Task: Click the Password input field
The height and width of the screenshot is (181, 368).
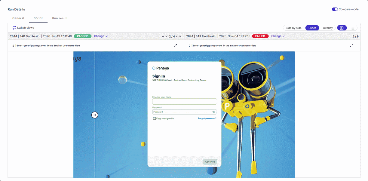Action: pyautogui.click(x=184, y=112)
